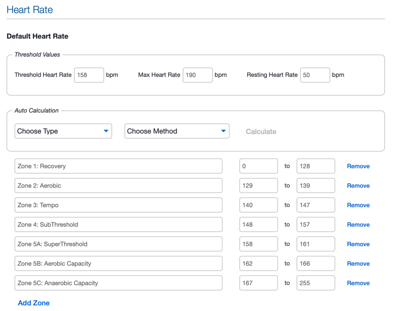Click the Max Heart Rate field
Screen dimensions: 393x311
pyautogui.click(x=197, y=75)
